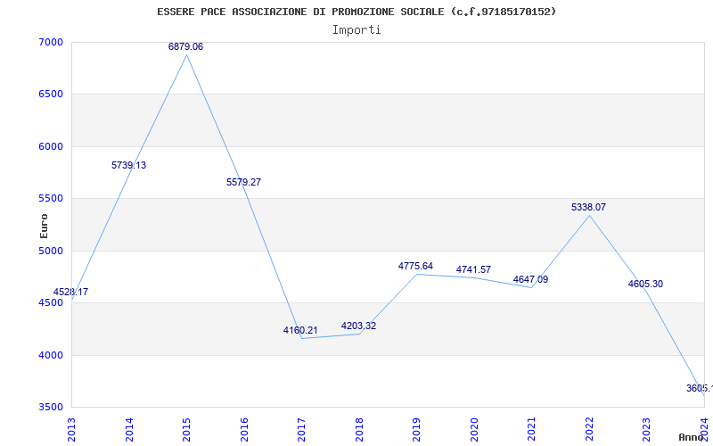Click the 2015 year label
Image resolution: width=713 pixels, height=446 pixels.
coord(187,429)
